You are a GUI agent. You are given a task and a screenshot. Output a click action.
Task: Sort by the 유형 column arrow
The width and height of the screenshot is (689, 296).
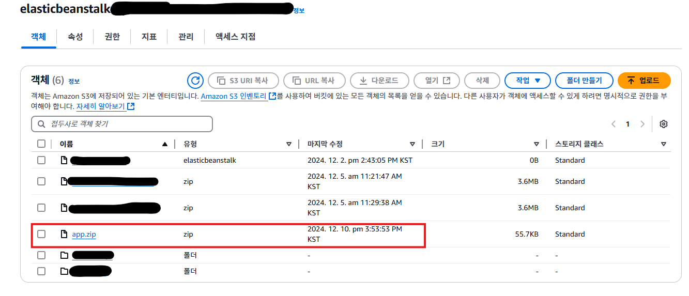(289, 144)
